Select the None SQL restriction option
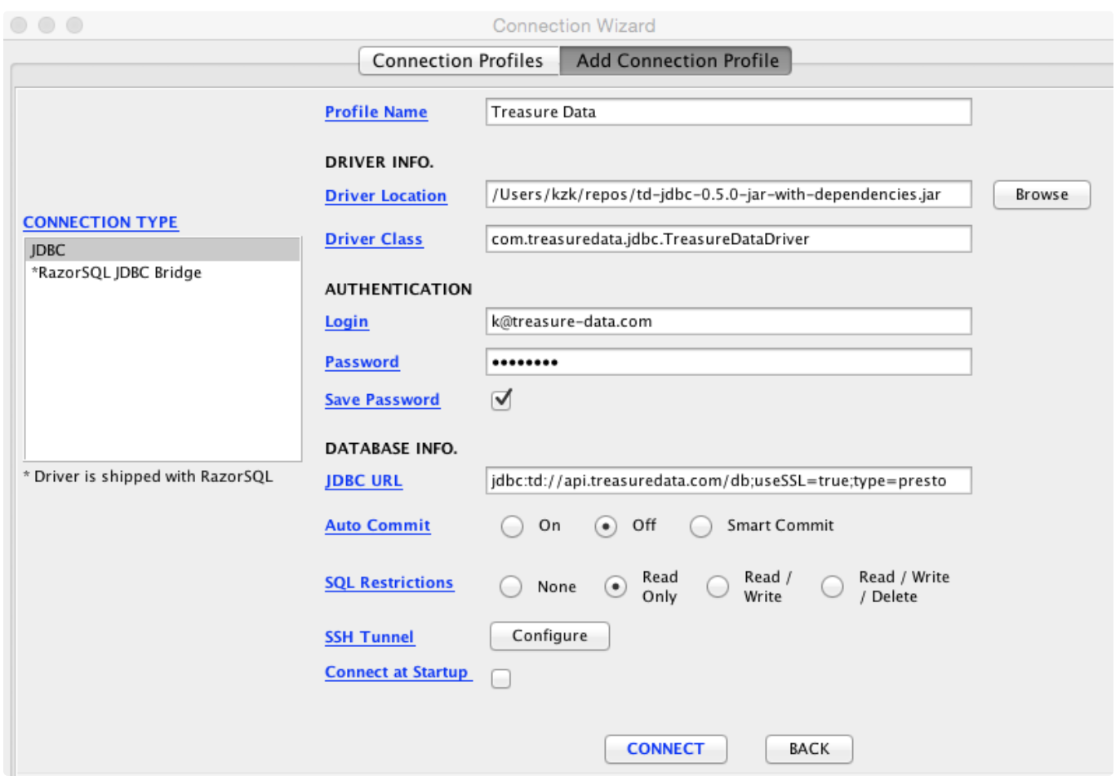Image resolution: width=1120 pixels, height=780 pixels. [511, 587]
